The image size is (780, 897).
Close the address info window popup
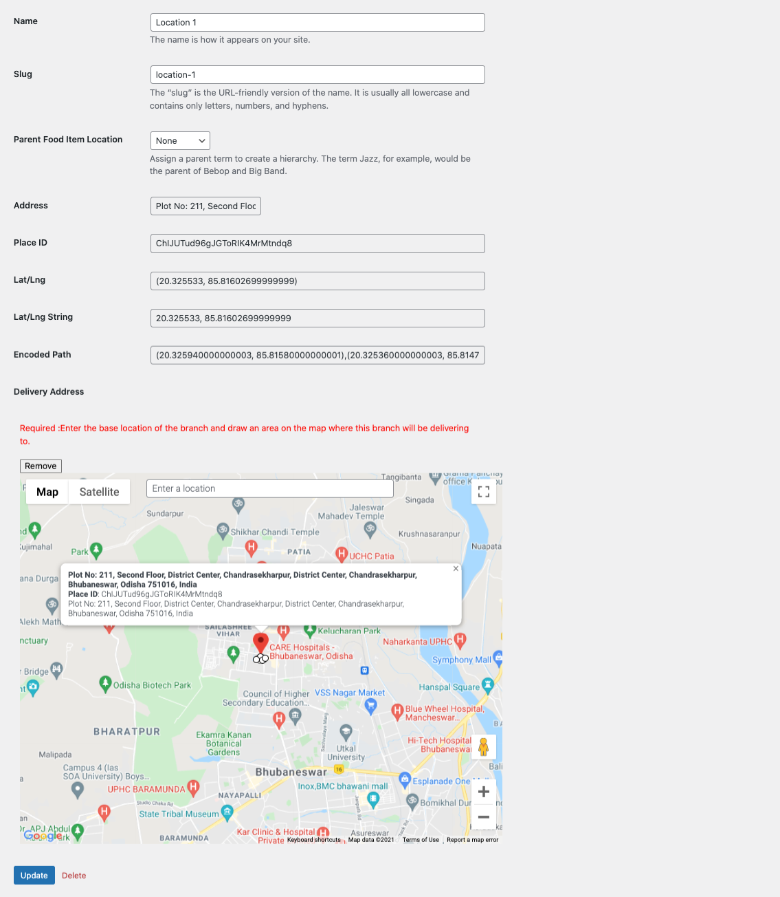point(456,569)
